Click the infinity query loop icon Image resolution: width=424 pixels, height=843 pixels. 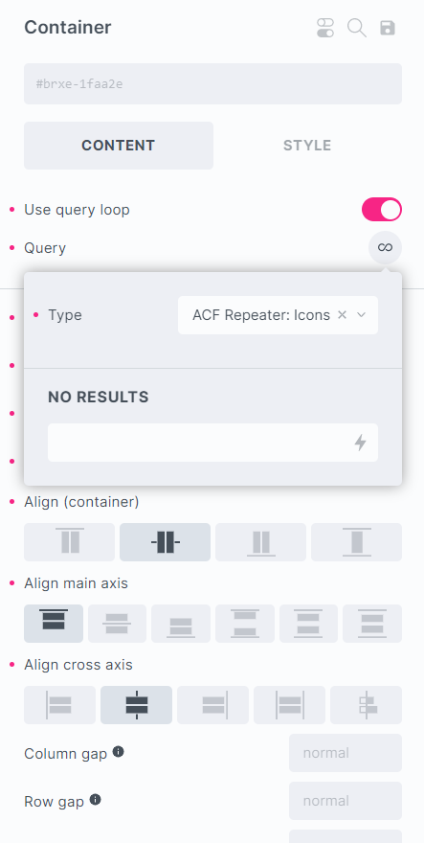click(386, 247)
